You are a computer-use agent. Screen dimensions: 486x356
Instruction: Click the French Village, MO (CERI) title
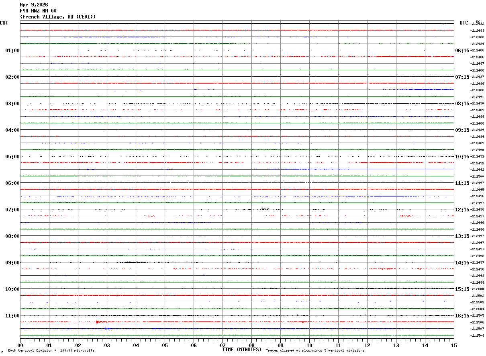pyautogui.click(x=58, y=17)
